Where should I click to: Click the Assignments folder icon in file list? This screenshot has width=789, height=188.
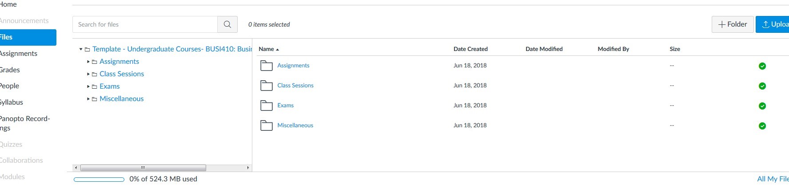[x=266, y=66]
